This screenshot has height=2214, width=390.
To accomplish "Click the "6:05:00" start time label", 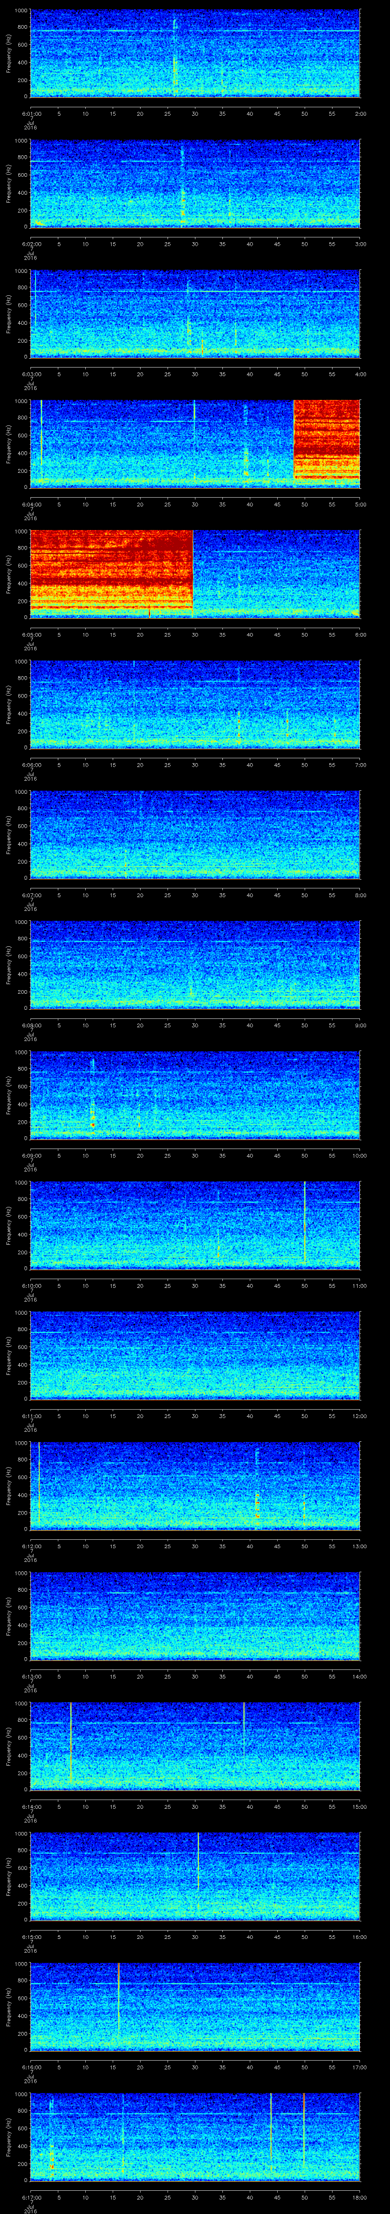I will tap(32, 634).
